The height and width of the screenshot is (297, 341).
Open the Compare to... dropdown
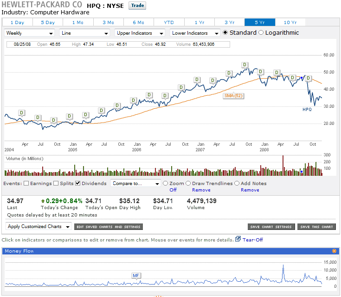pyautogui.click(x=135, y=183)
